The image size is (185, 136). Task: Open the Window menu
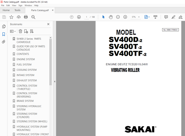coord(28,6)
